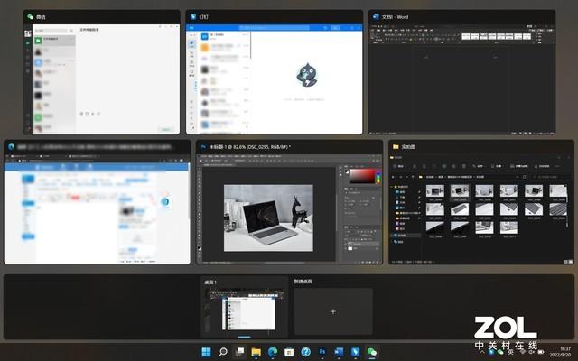Toggle Task View from the taskbar
The width and height of the screenshot is (578, 361).
click(x=239, y=352)
